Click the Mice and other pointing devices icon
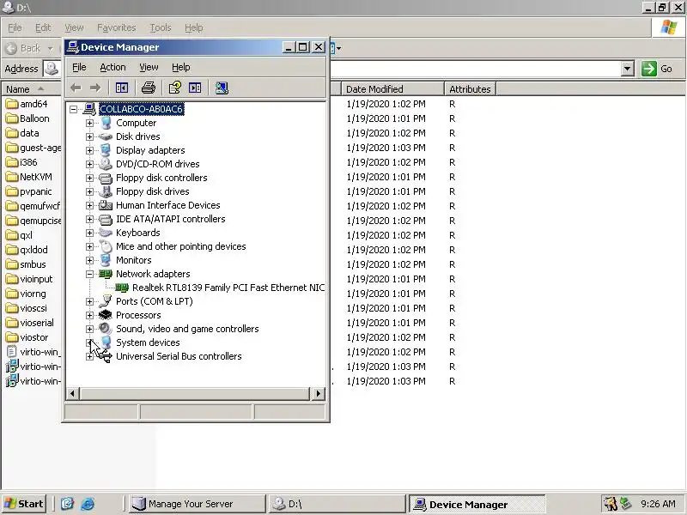This screenshot has height=515, width=687. pyautogui.click(x=105, y=246)
